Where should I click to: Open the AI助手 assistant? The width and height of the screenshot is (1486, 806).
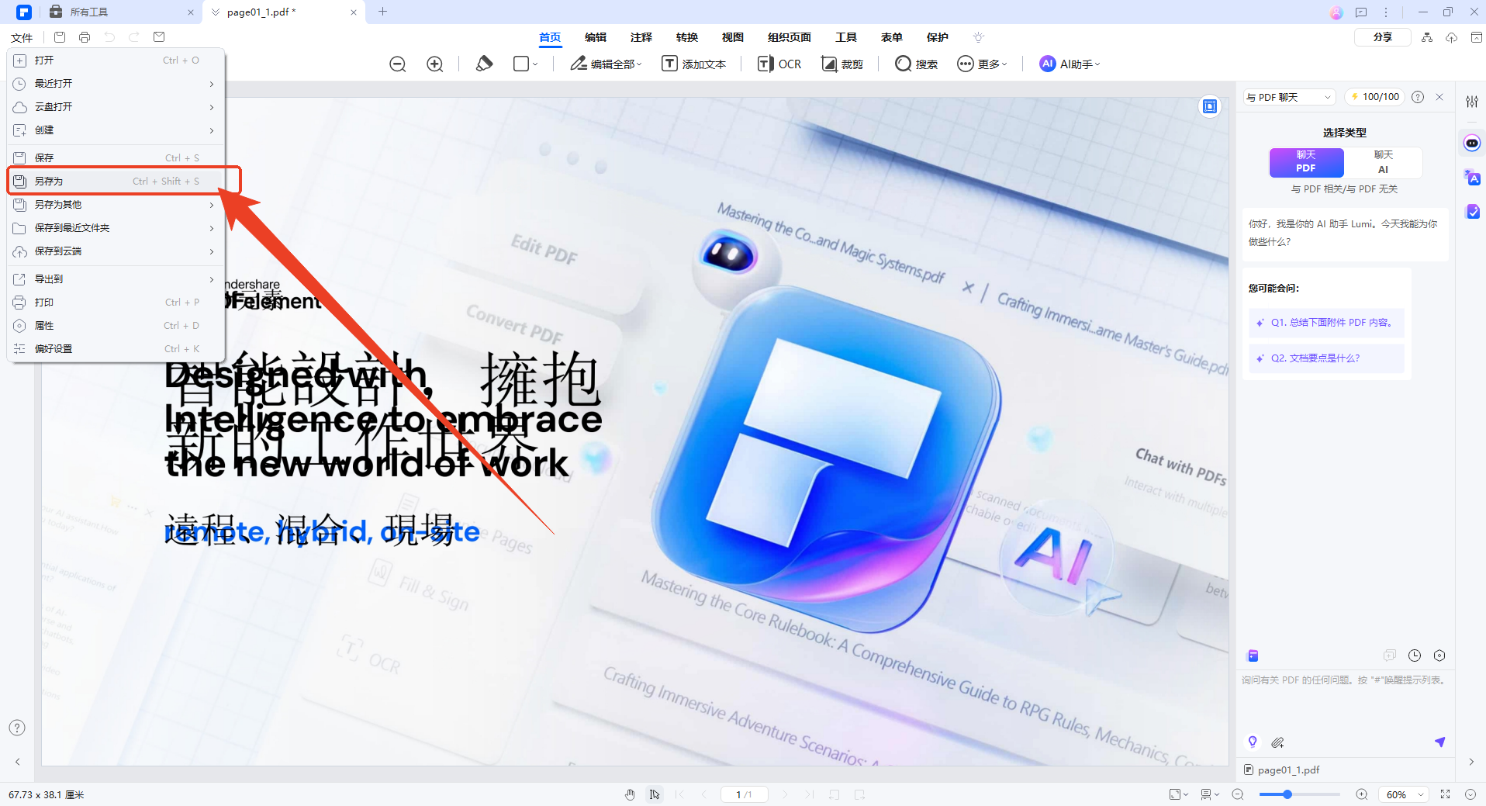click(x=1069, y=64)
